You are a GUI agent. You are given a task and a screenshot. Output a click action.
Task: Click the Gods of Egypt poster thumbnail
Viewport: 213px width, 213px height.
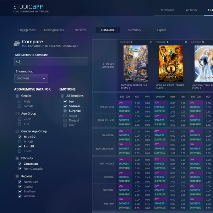pos(171,64)
